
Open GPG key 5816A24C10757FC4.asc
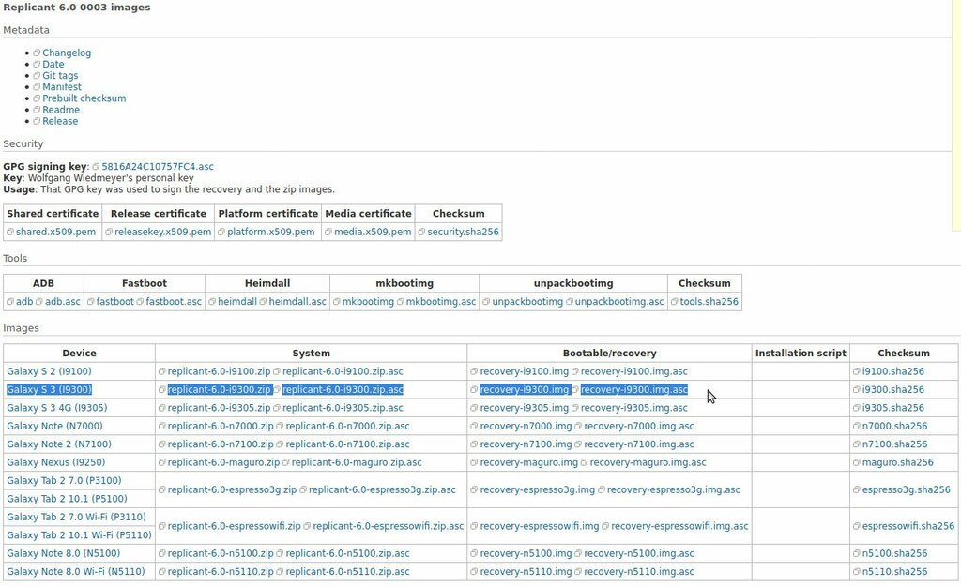coord(157,167)
